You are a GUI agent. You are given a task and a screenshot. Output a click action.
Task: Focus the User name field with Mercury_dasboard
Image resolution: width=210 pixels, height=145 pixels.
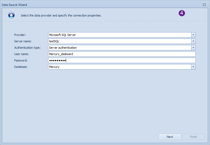coord(122,54)
